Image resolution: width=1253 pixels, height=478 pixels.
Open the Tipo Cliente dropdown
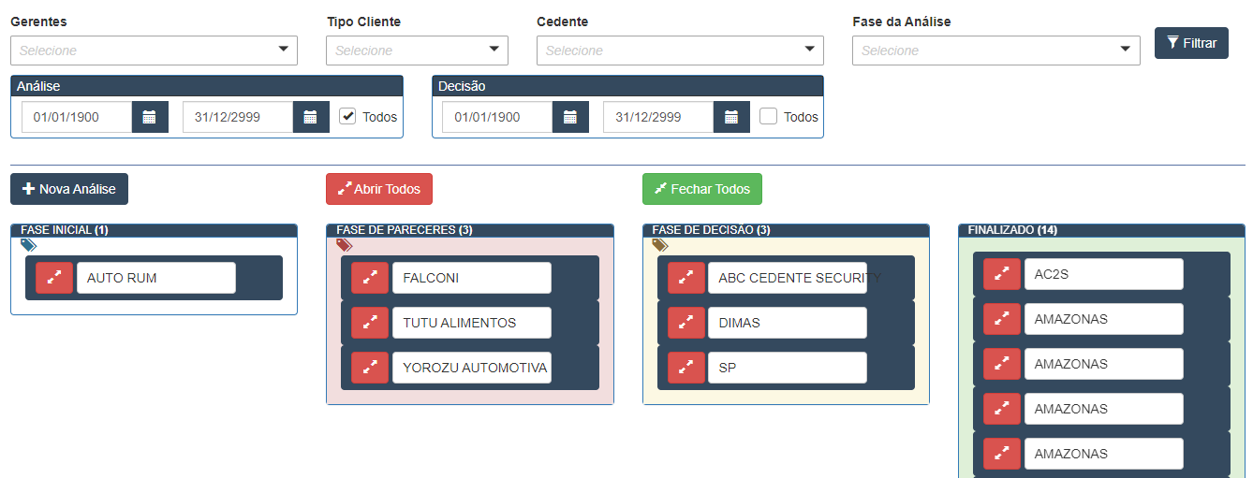[x=417, y=51]
